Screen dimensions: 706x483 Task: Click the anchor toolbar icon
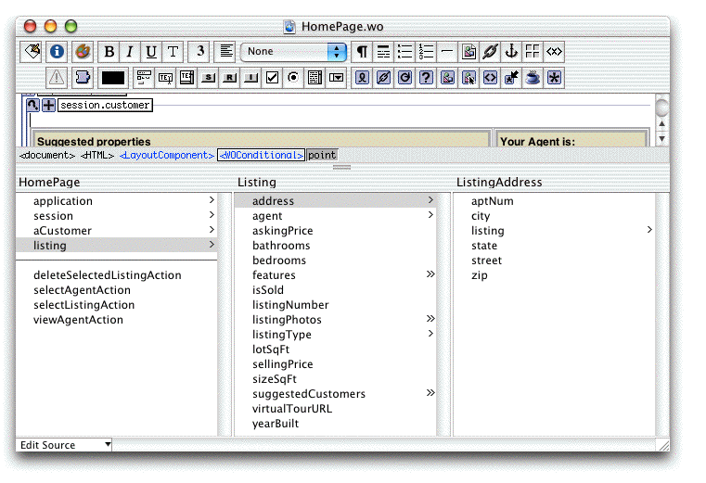click(x=511, y=52)
